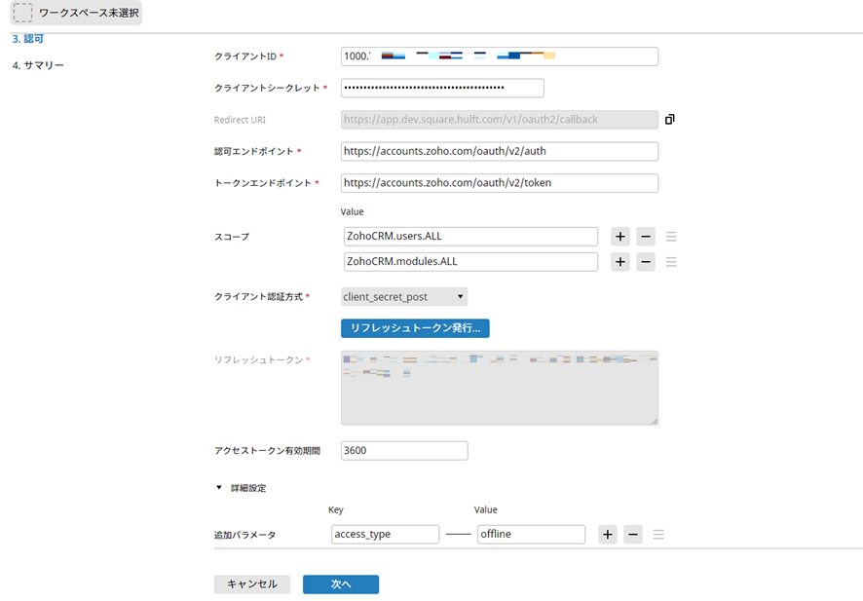
Task: Add scope row after ZohoCRM.modules.ALL
Action: (x=619, y=262)
